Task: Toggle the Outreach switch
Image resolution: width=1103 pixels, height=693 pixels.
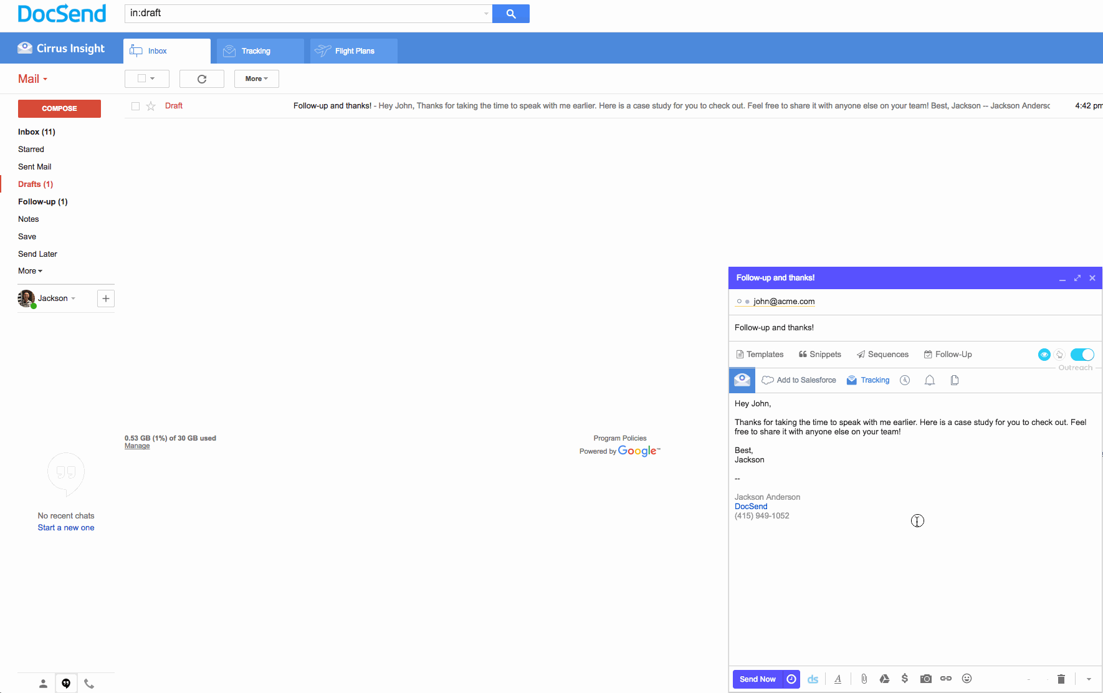Action: click(x=1082, y=355)
